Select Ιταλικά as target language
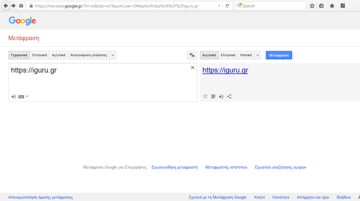Screen dimensions: 360x201 pos(246,55)
